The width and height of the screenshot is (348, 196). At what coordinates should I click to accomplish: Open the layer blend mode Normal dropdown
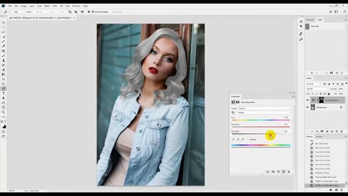click(x=317, y=89)
